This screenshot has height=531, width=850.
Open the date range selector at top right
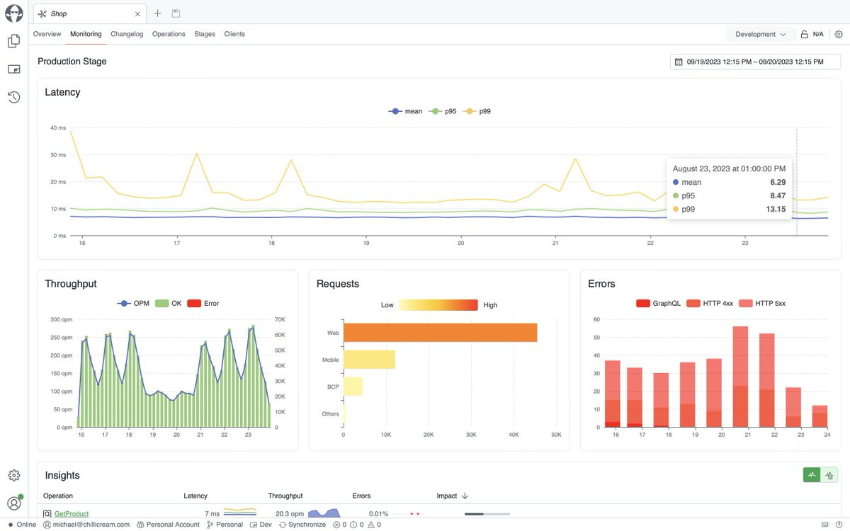tap(754, 62)
